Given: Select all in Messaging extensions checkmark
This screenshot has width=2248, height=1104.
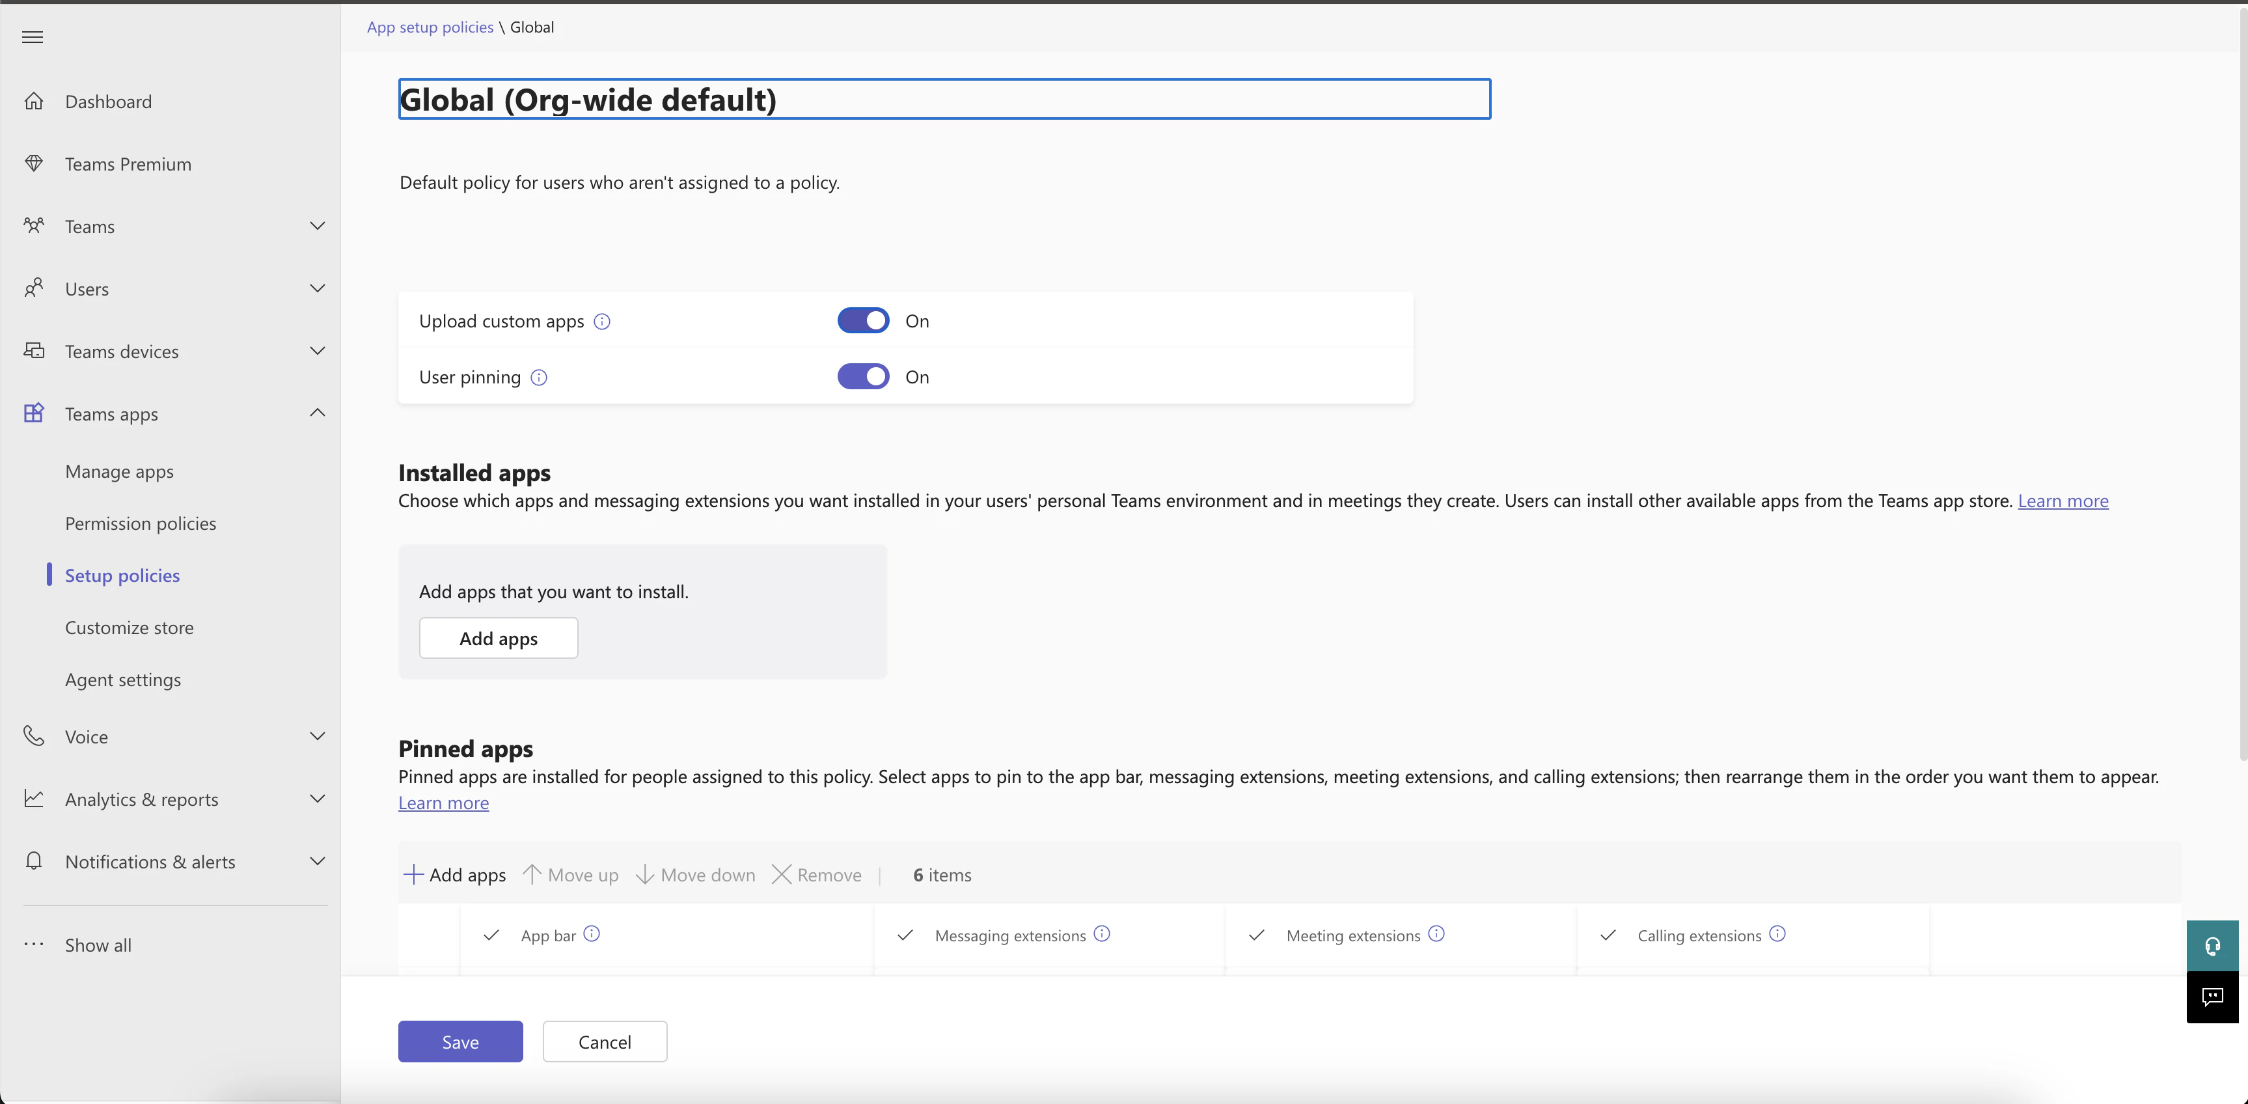Looking at the screenshot, I should click(905, 935).
